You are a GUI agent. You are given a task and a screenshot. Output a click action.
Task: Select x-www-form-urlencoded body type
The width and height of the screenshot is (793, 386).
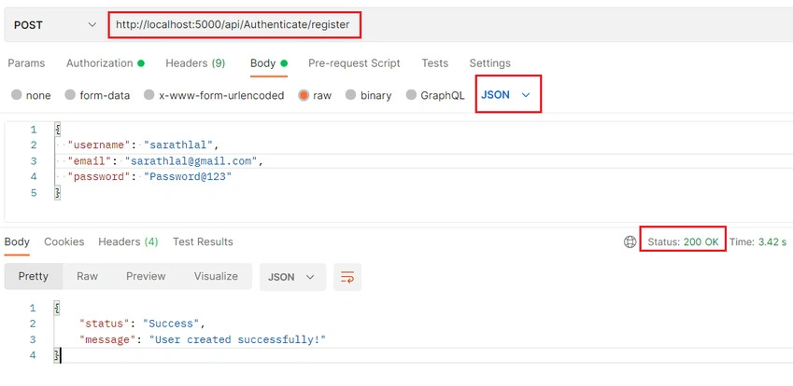214,95
